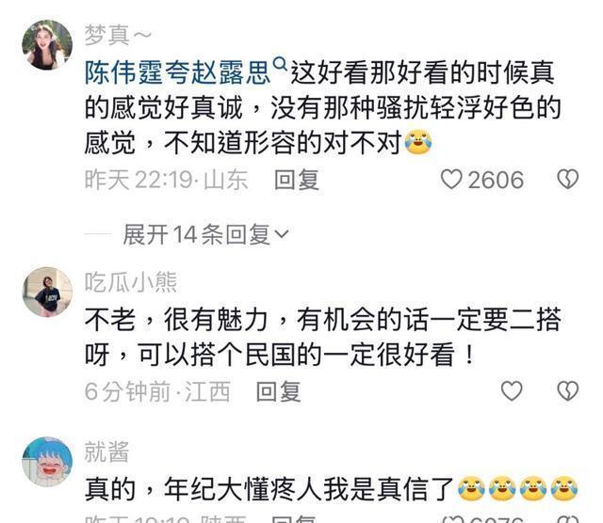Dislike 吃瓜小熊's comment broken heart
The height and width of the screenshot is (523, 603).
(568, 391)
